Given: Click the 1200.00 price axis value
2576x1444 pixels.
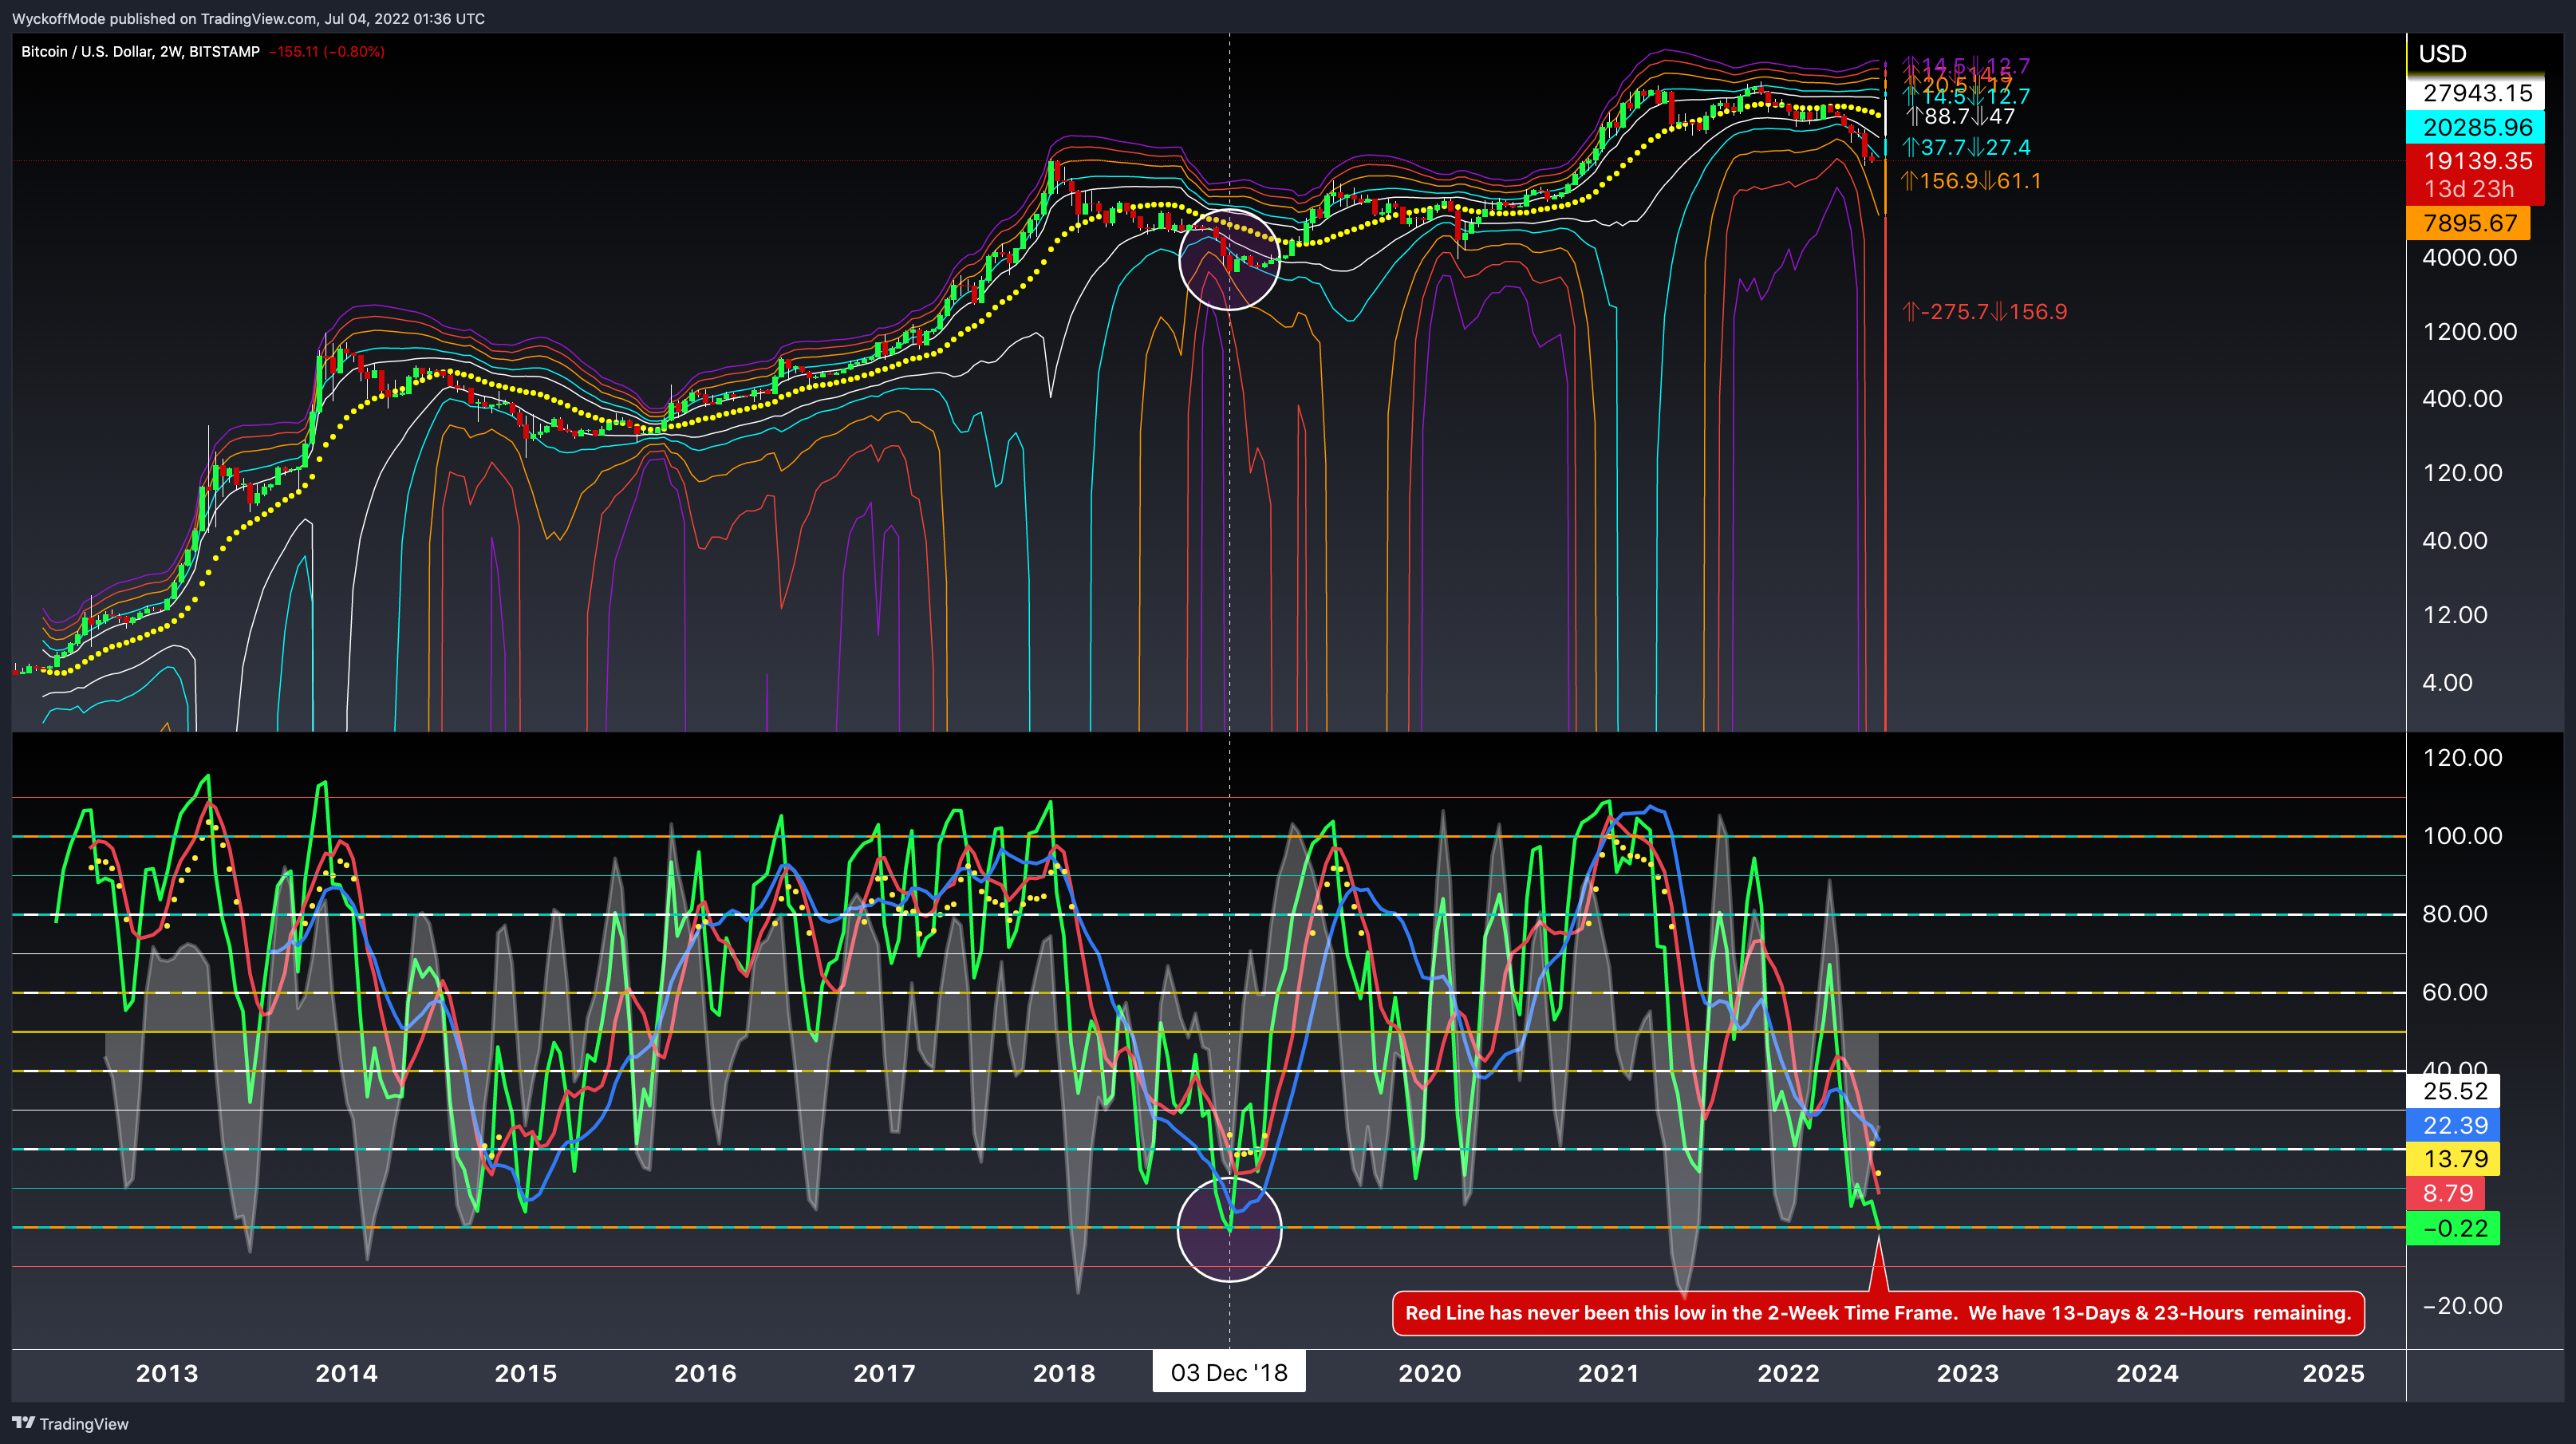Looking at the screenshot, I should point(2469,331).
